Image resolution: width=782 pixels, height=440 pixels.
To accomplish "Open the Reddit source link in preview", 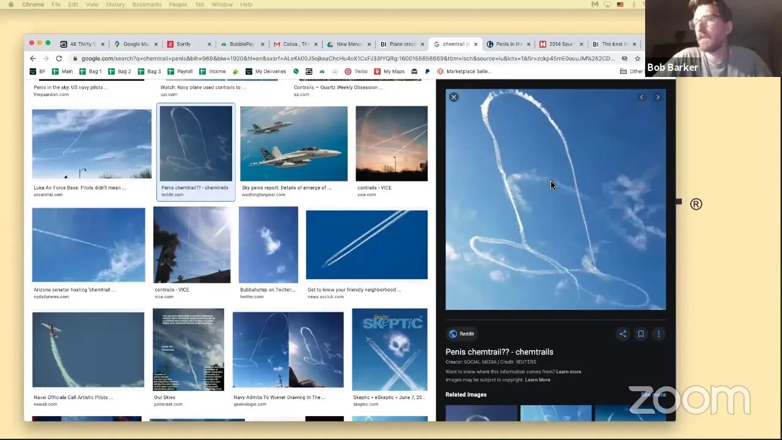I will pos(461,334).
